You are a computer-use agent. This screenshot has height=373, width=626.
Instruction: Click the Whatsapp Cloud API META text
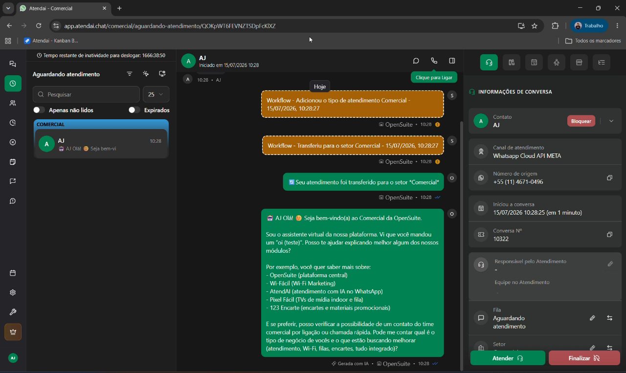(x=527, y=156)
